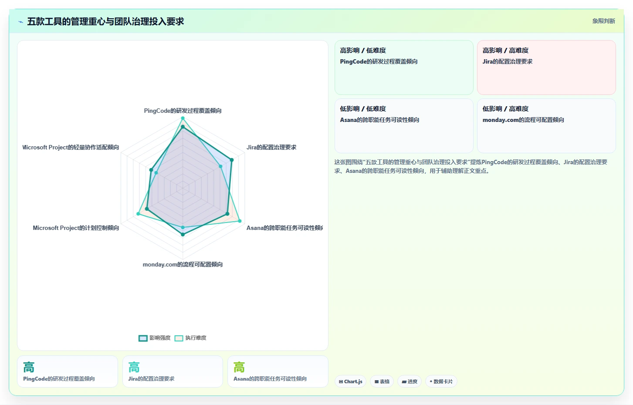Click the dark teal data point on Jira axis
This screenshot has height=405, width=633.
[232, 160]
